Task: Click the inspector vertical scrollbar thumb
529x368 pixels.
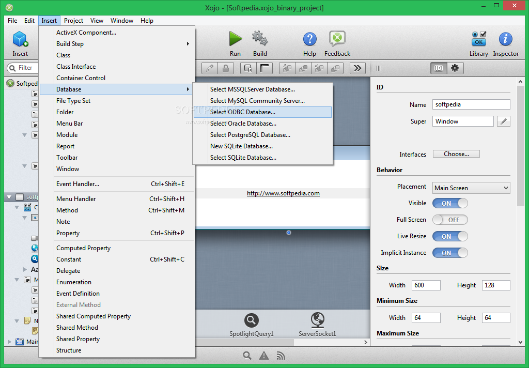Action: pyautogui.click(x=520, y=145)
